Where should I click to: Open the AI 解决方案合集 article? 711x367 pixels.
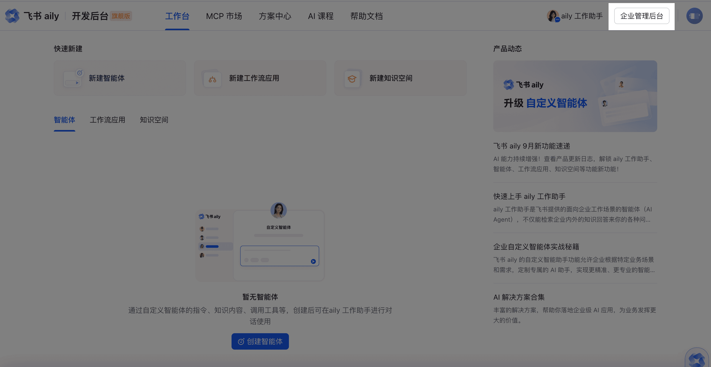coord(519,297)
